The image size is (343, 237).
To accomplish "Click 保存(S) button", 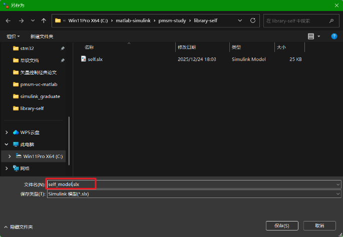I will pos(282,226).
